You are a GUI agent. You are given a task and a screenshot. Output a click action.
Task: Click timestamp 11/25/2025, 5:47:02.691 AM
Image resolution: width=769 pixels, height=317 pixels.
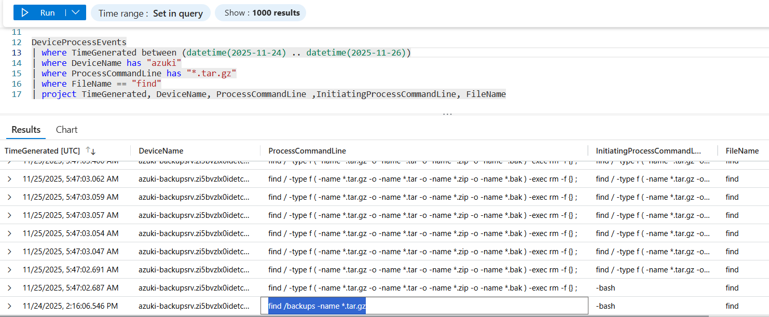pos(71,270)
